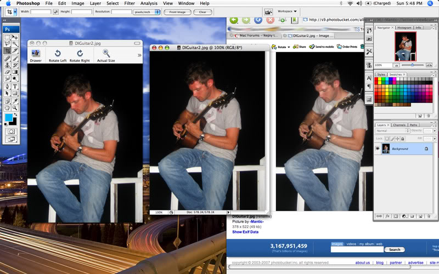This screenshot has width=439, height=274.
Task: Swap foreground and background colors
Action: pos(15,115)
